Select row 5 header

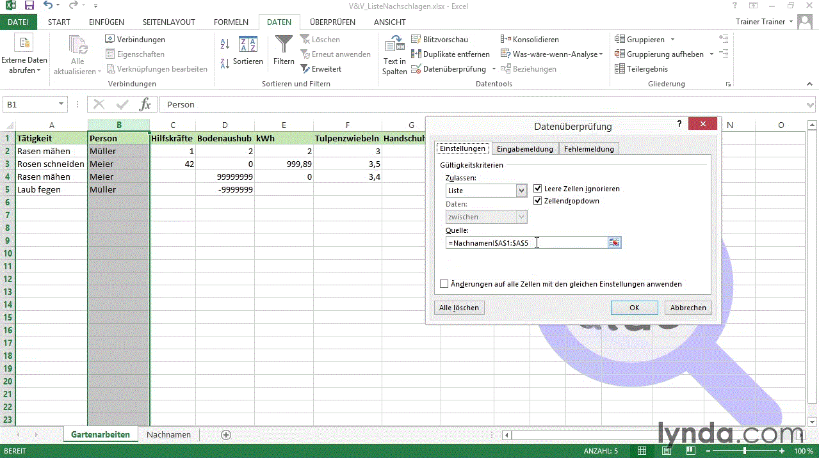pyautogui.click(x=8, y=189)
